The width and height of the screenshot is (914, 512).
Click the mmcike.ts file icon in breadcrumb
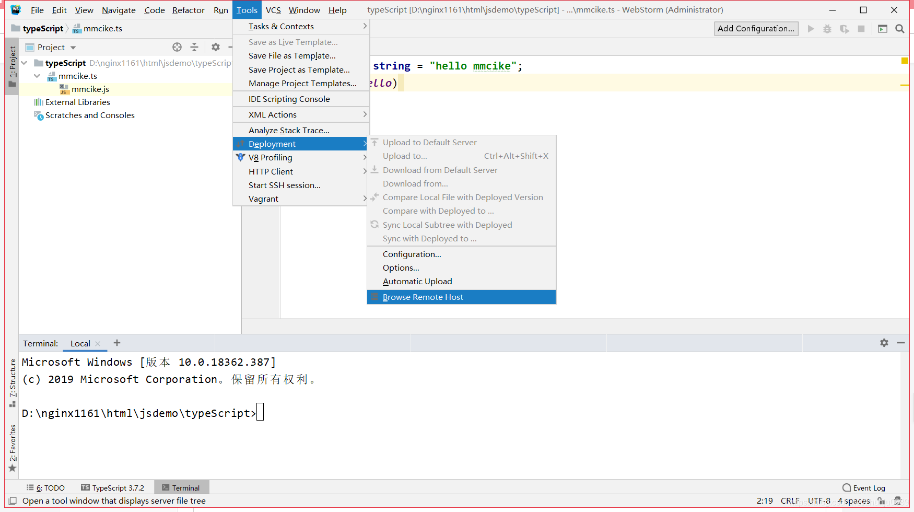click(x=77, y=29)
